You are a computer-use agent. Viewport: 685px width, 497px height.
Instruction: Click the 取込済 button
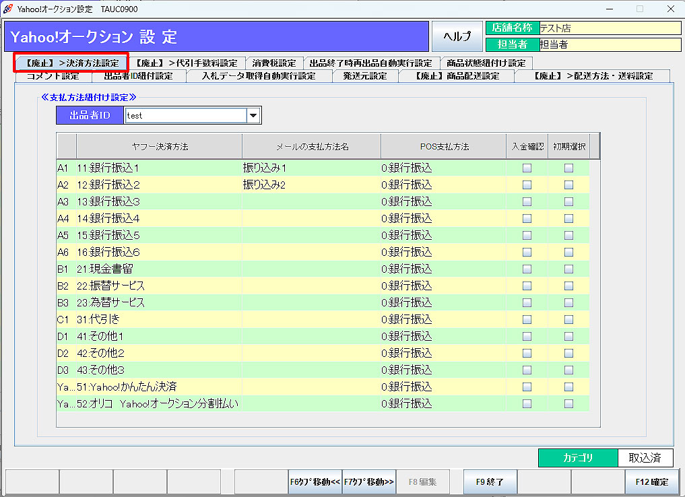point(645,458)
